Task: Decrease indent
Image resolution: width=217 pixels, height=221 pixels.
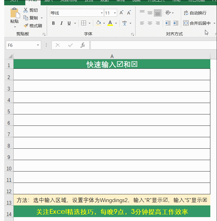Action: point(168,23)
